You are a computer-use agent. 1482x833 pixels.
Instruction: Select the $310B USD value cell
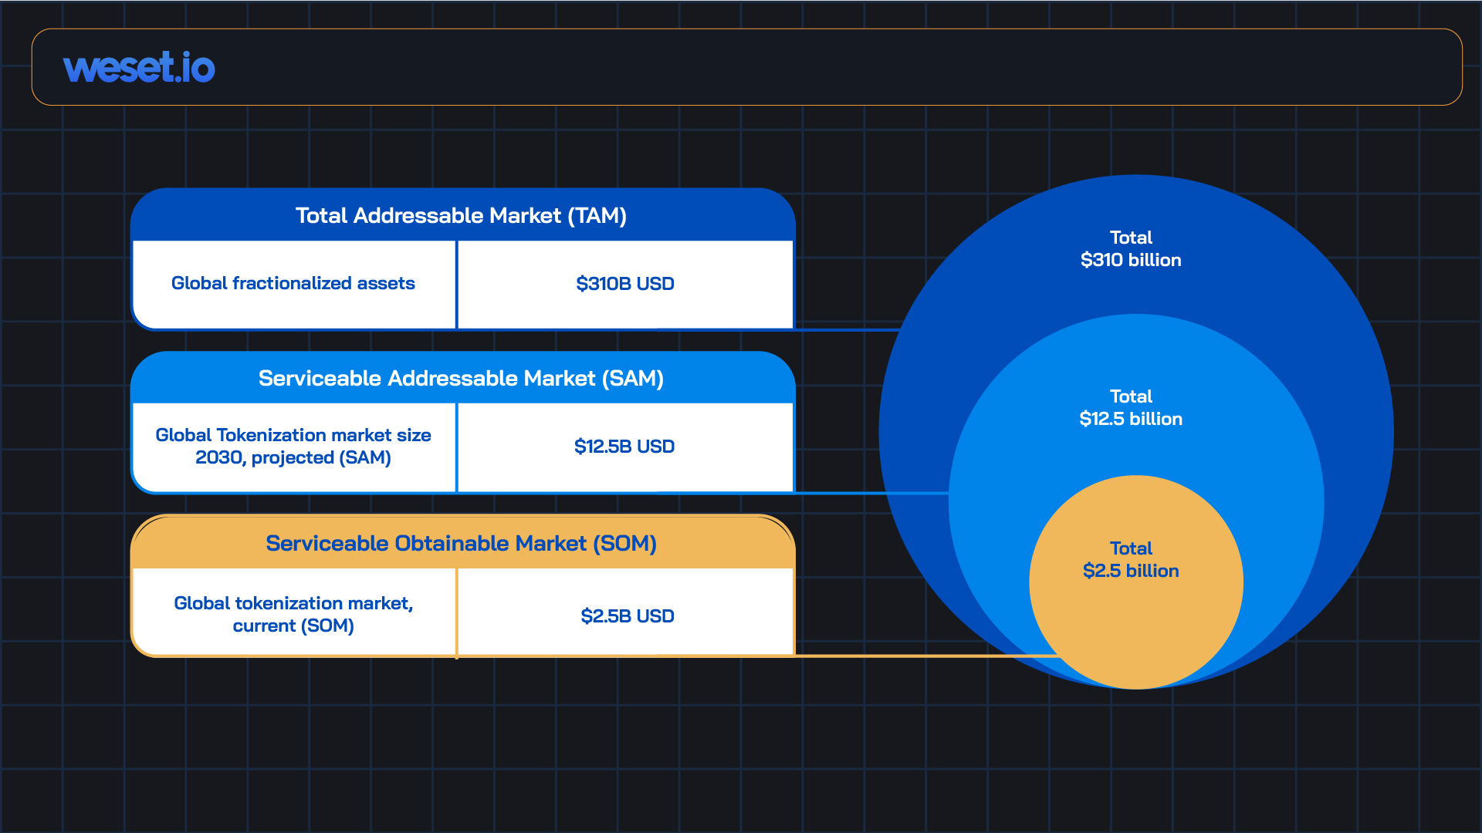click(x=625, y=284)
